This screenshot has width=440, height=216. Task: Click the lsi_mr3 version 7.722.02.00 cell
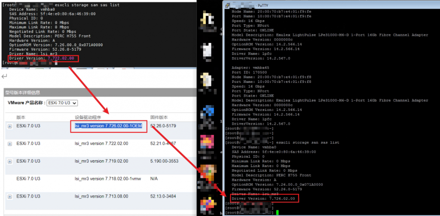101,143
